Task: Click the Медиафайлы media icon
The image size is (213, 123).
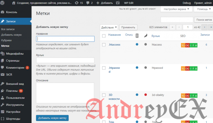Action: tap(3, 54)
